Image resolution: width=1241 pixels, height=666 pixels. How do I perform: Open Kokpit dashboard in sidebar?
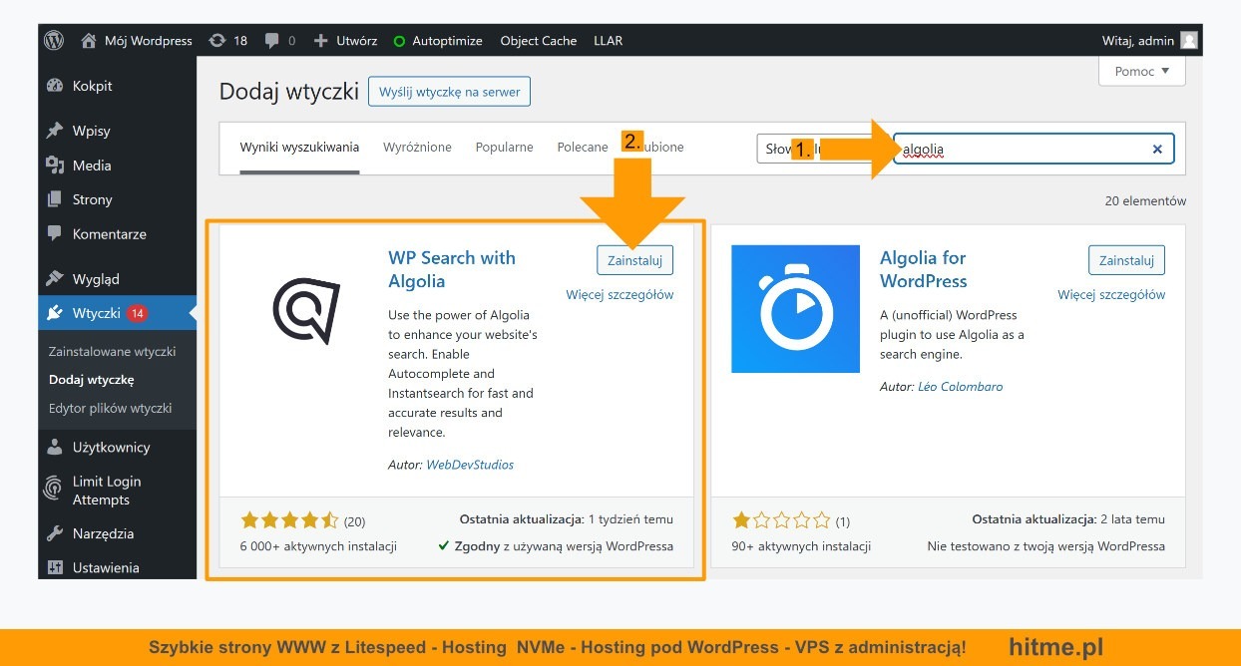[92, 86]
